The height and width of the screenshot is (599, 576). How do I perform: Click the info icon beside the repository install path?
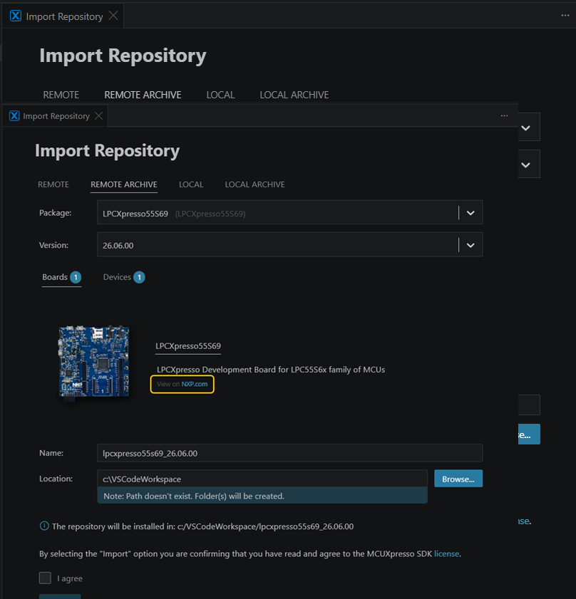tap(44, 526)
